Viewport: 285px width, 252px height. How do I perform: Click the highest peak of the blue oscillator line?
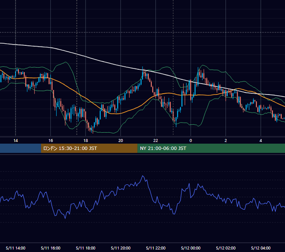[x=143, y=176]
